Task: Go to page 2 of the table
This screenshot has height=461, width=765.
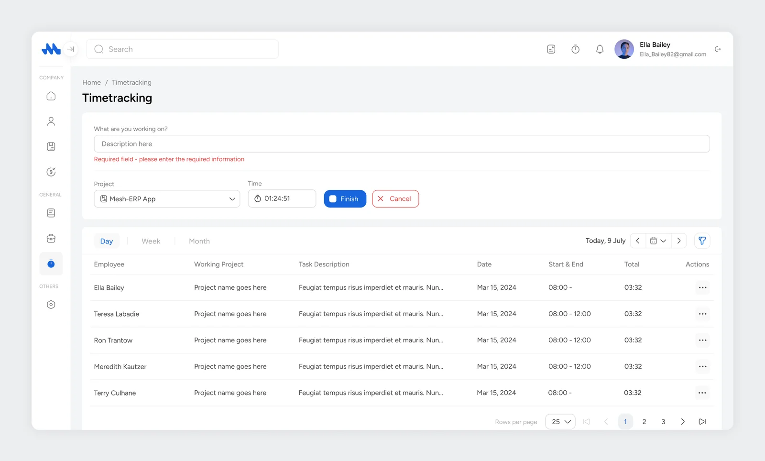Action: [644, 422]
